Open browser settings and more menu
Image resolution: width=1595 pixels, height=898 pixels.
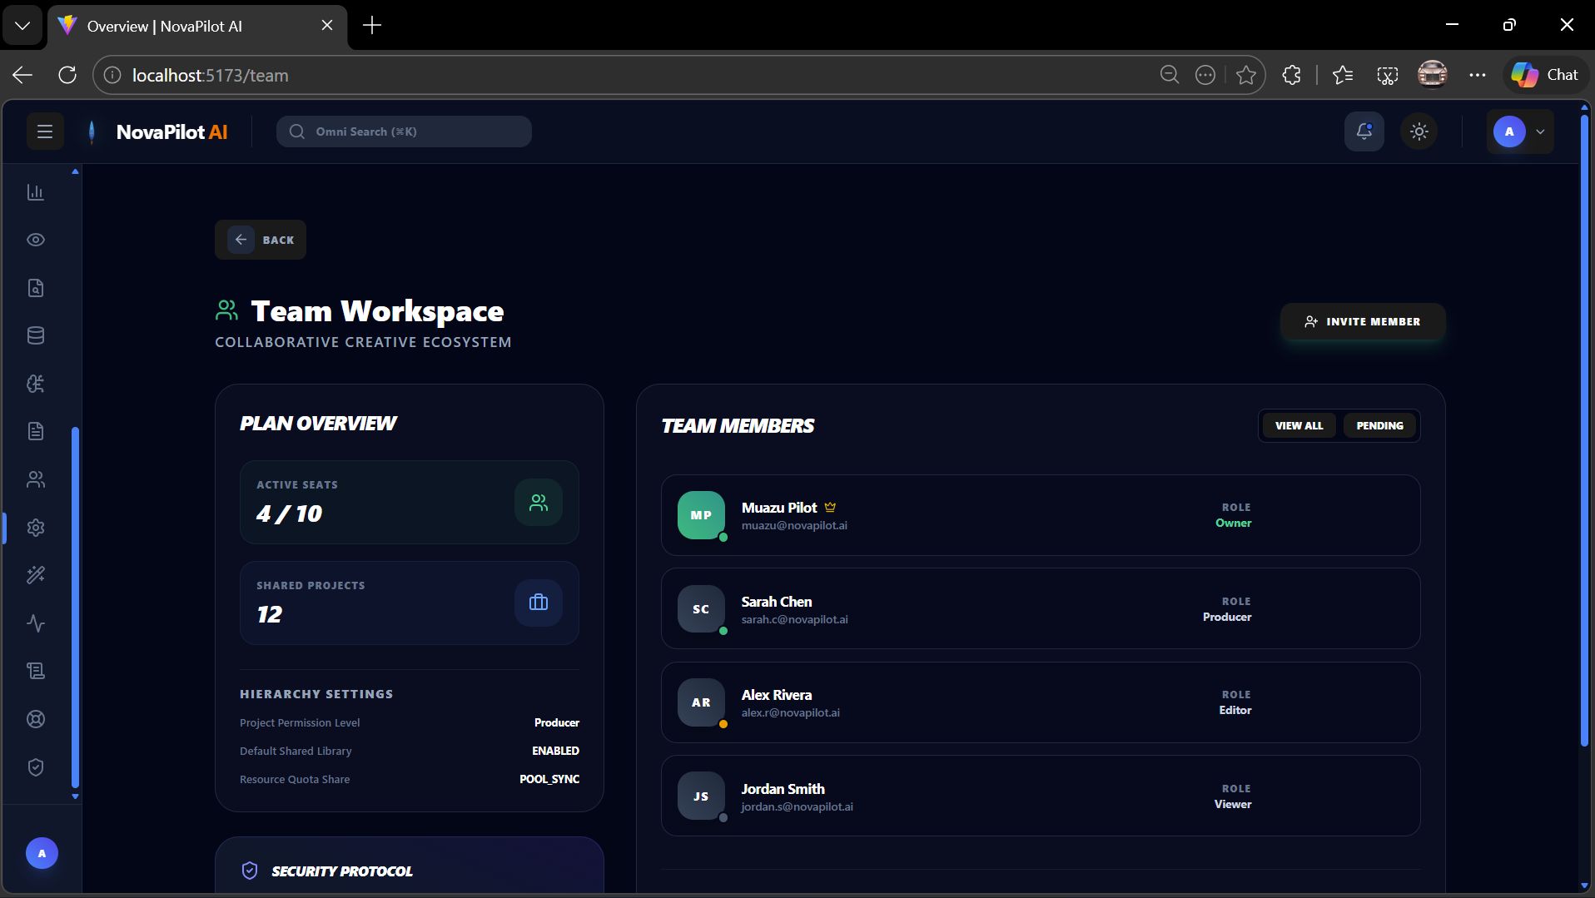pos(1478,75)
